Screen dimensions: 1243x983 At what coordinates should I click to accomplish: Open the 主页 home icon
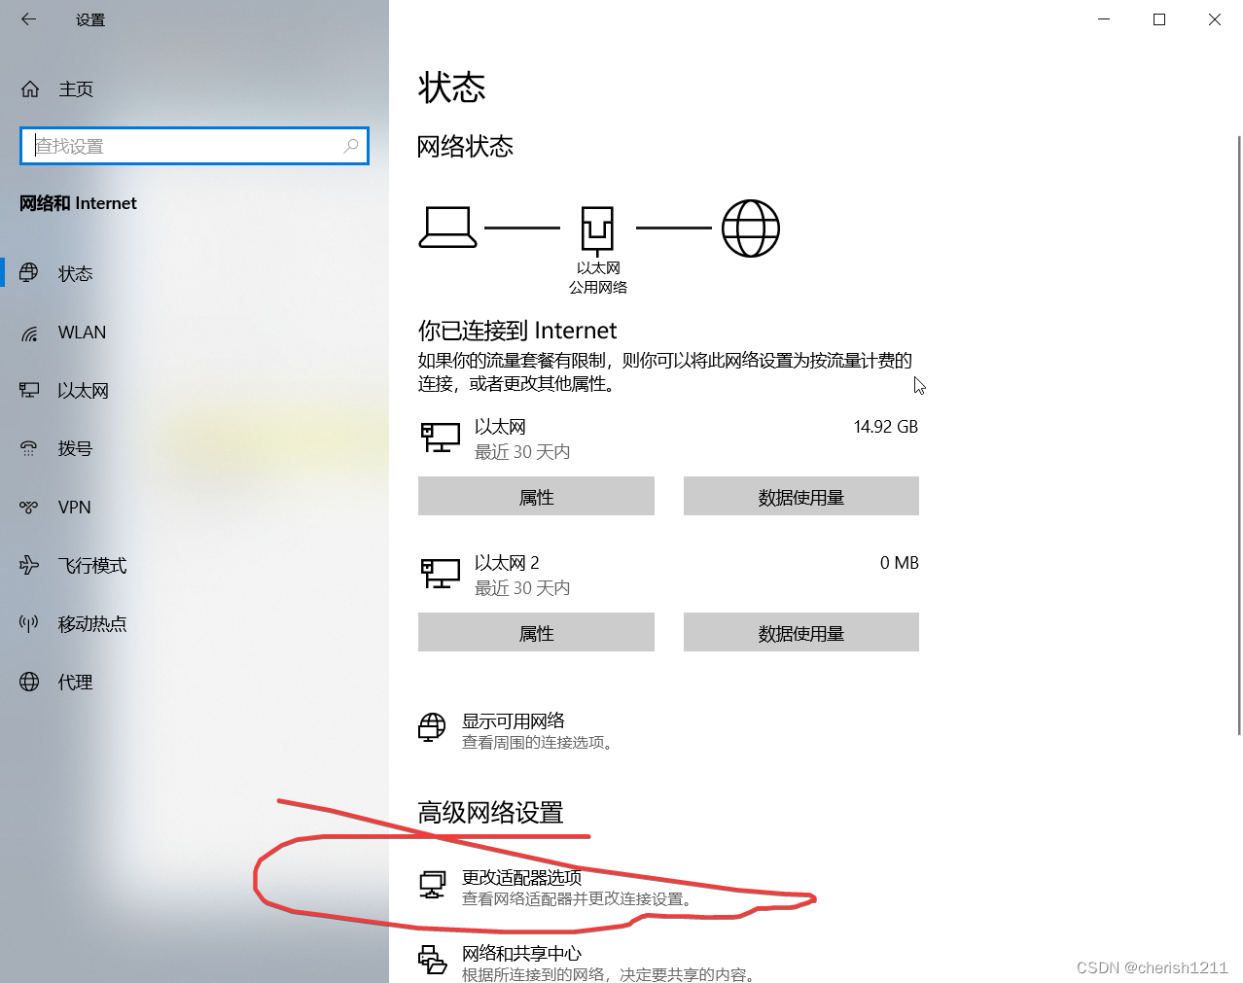tap(30, 89)
